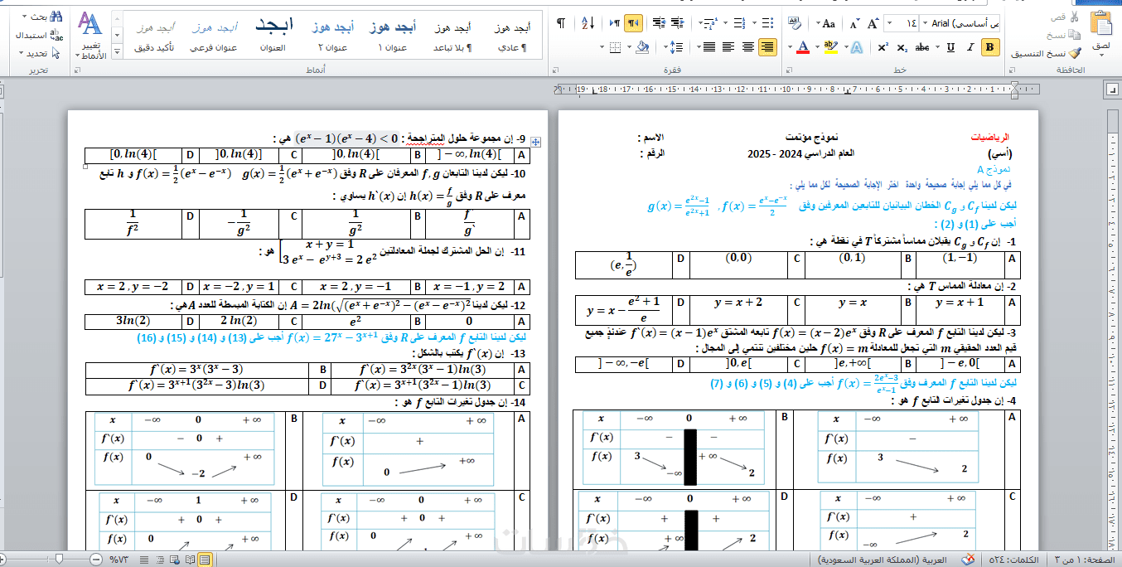The height and width of the screenshot is (567, 1122).
Task: Switch to Draft view icon
Action: 144,560
